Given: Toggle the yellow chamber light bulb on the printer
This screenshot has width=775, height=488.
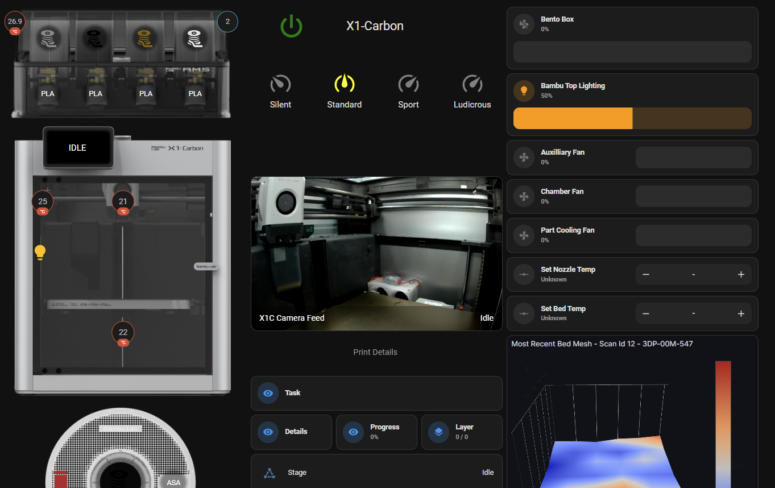Looking at the screenshot, I should click(40, 252).
